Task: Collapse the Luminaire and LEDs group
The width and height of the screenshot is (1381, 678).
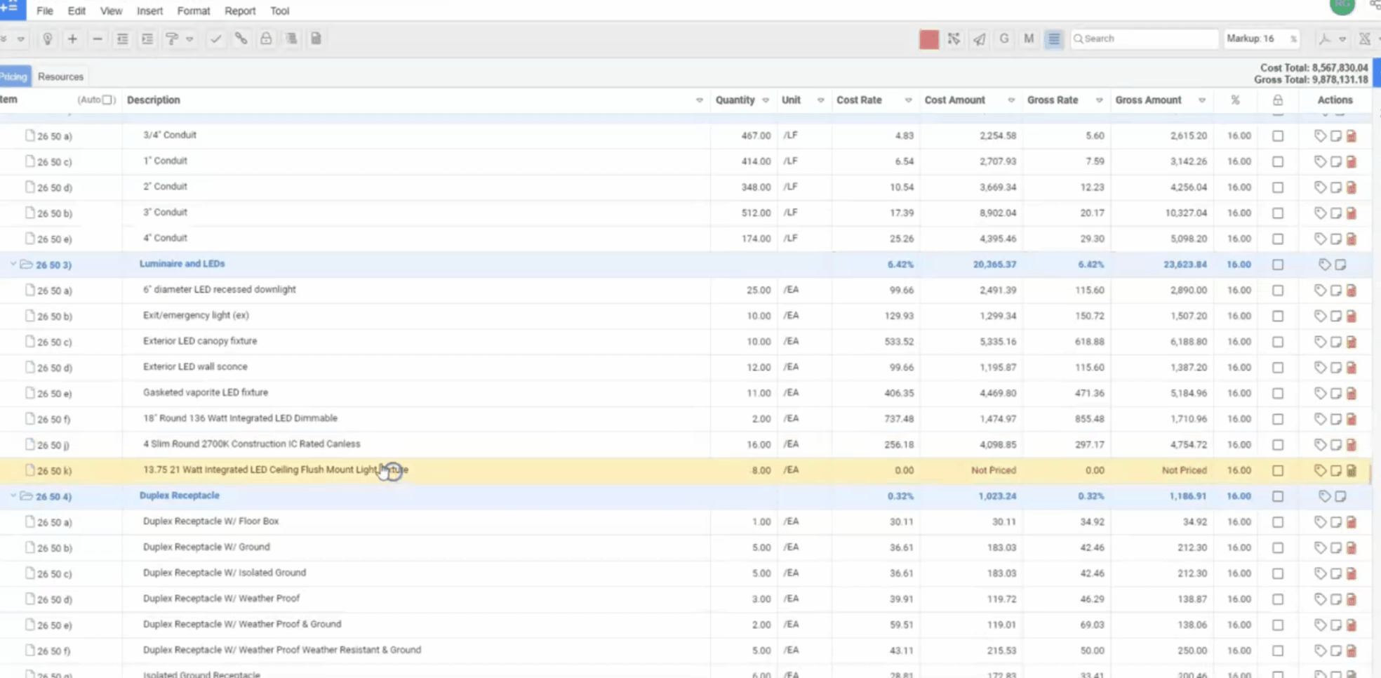Action: coord(13,265)
